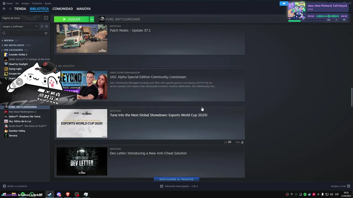Viewport: 353px width, 198px height.
Task: Click the Terraria game icon
Action: [6, 136]
